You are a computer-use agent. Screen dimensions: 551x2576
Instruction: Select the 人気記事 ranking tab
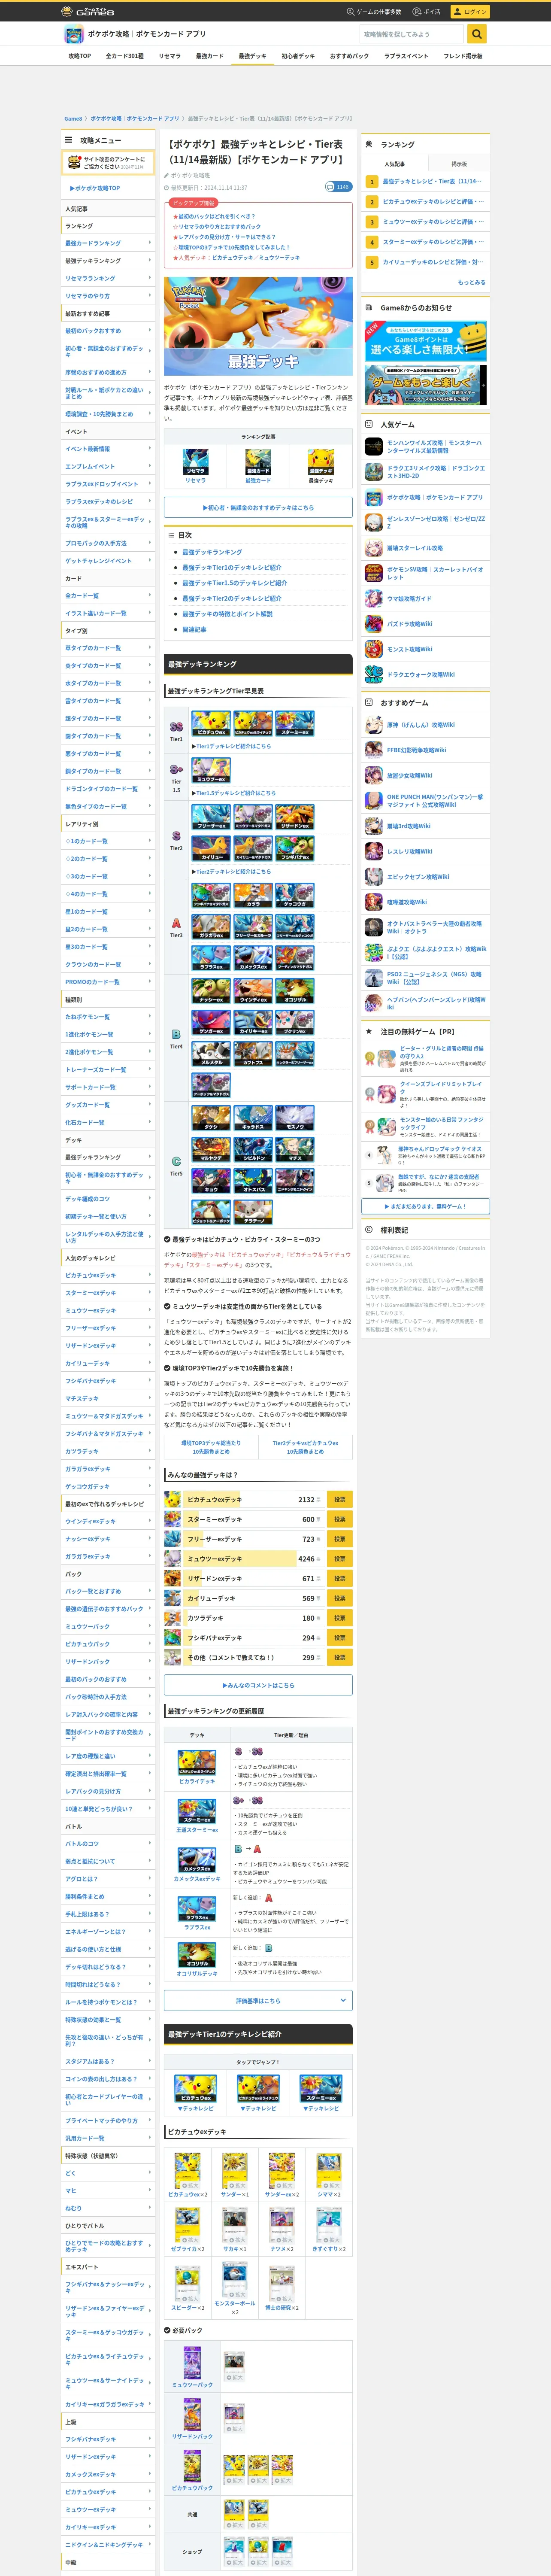pos(395,163)
